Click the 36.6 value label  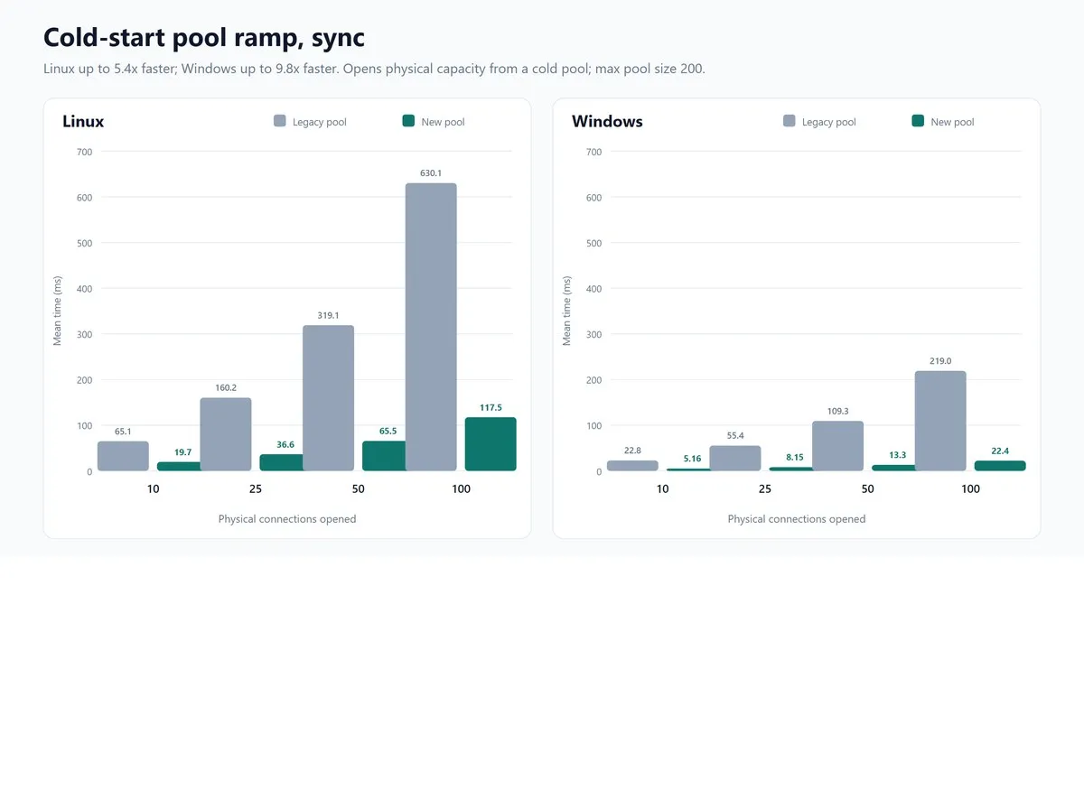coord(285,444)
